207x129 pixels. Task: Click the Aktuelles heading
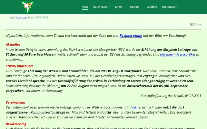(x=13, y=45)
